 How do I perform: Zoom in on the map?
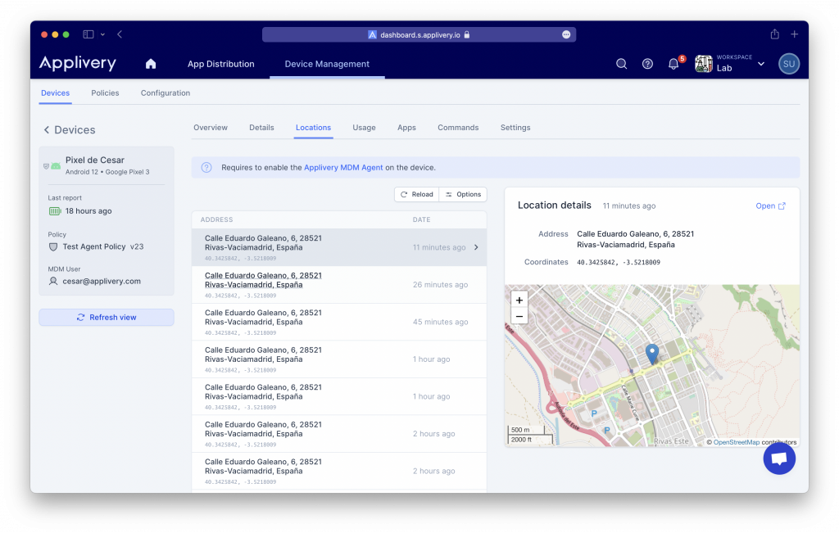click(519, 300)
